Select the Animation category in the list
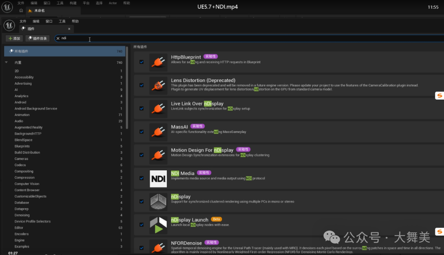Screen dimensions: 444x255 [22, 115]
